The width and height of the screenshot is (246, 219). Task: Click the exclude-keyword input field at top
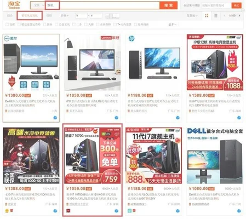pos(216,5)
